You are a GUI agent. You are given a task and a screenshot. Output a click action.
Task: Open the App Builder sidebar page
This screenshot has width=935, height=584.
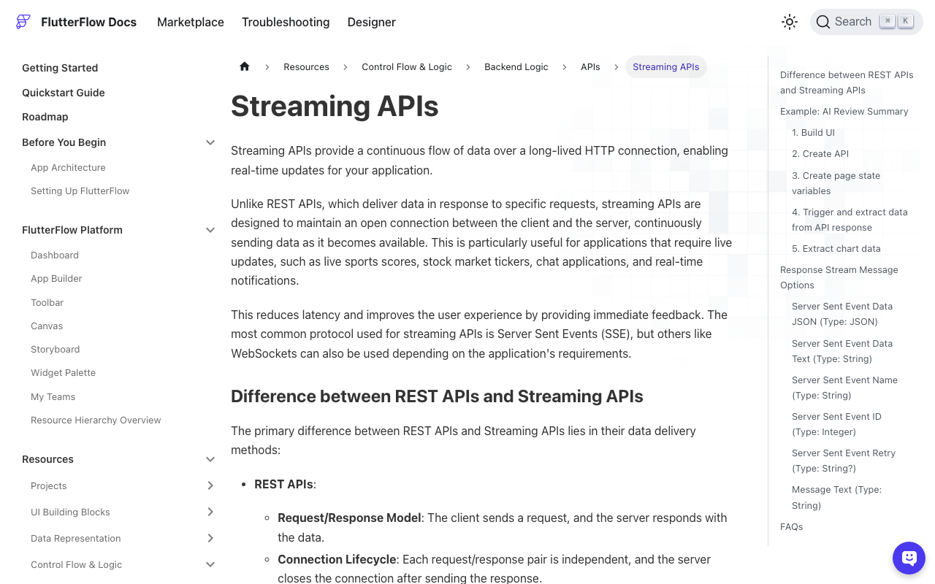tap(56, 278)
